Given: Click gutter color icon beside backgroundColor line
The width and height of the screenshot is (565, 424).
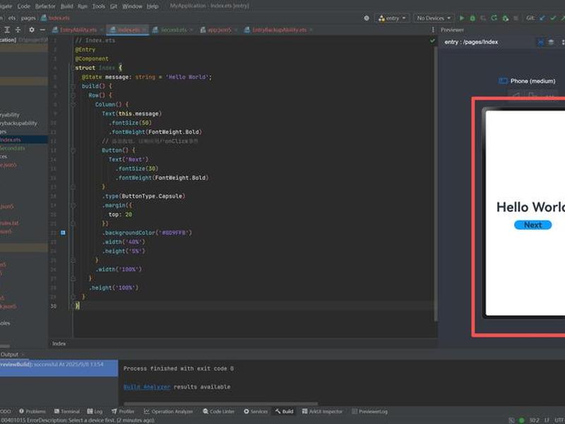Looking at the screenshot, I should click(x=63, y=233).
